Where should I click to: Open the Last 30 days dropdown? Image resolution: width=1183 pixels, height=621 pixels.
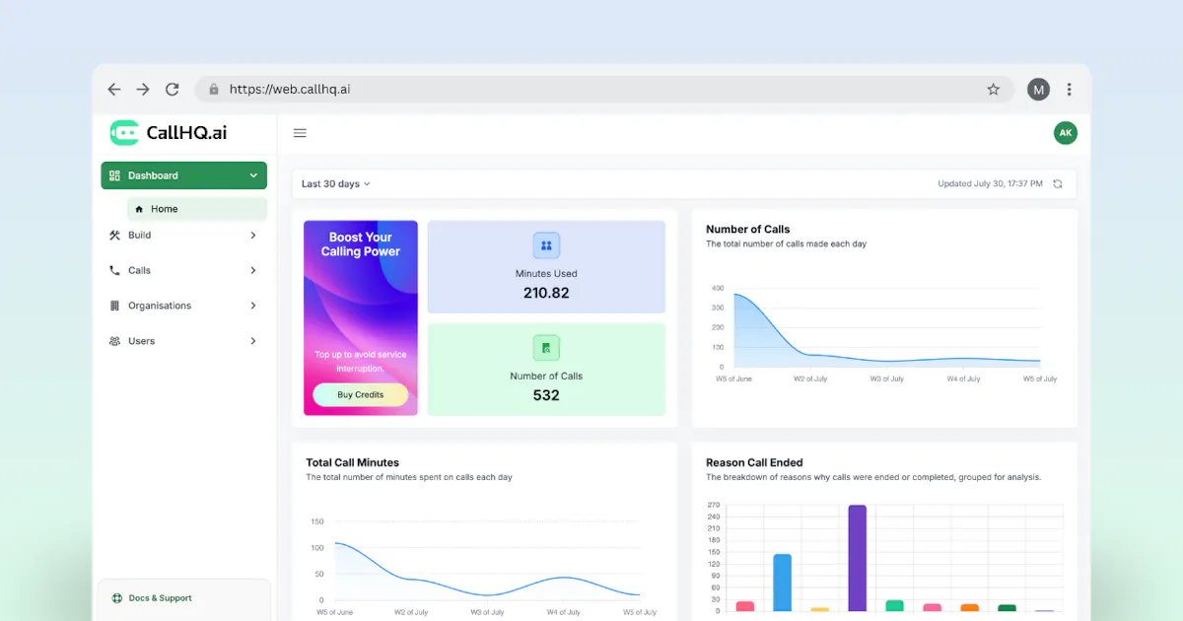click(x=336, y=184)
